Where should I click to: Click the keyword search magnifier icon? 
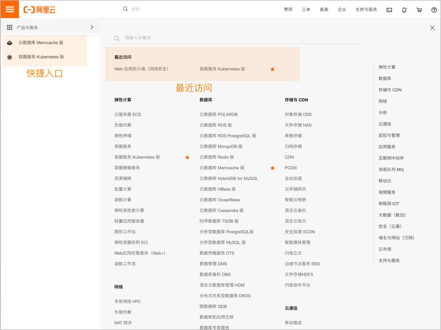(x=116, y=38)
